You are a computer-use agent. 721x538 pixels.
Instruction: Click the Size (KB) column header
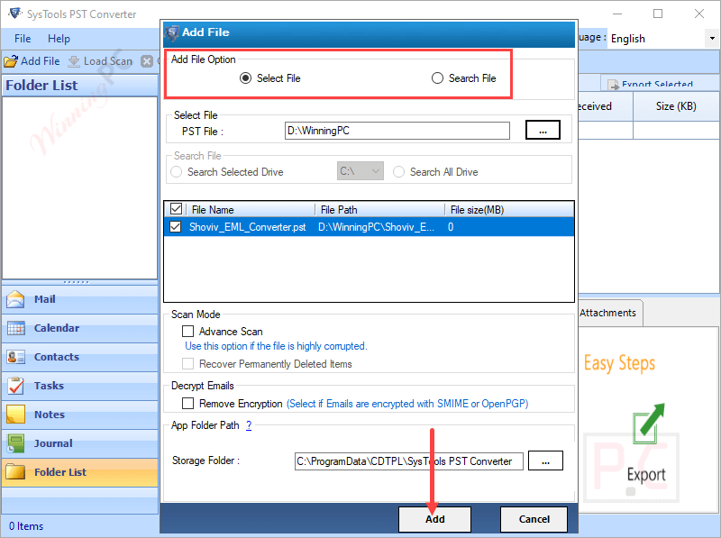pyautogui.click(x=676, y=106)
